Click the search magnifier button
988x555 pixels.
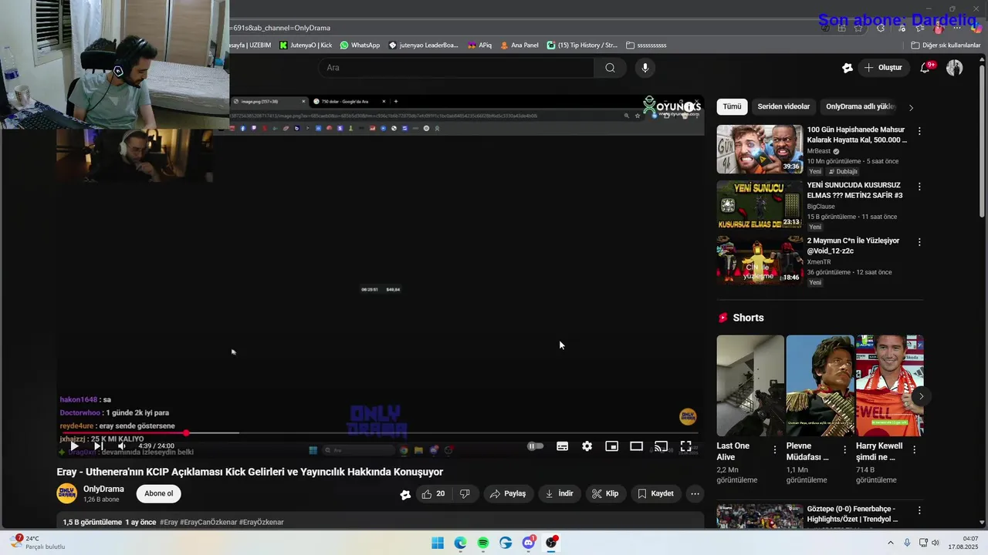[x=610, y=68]
